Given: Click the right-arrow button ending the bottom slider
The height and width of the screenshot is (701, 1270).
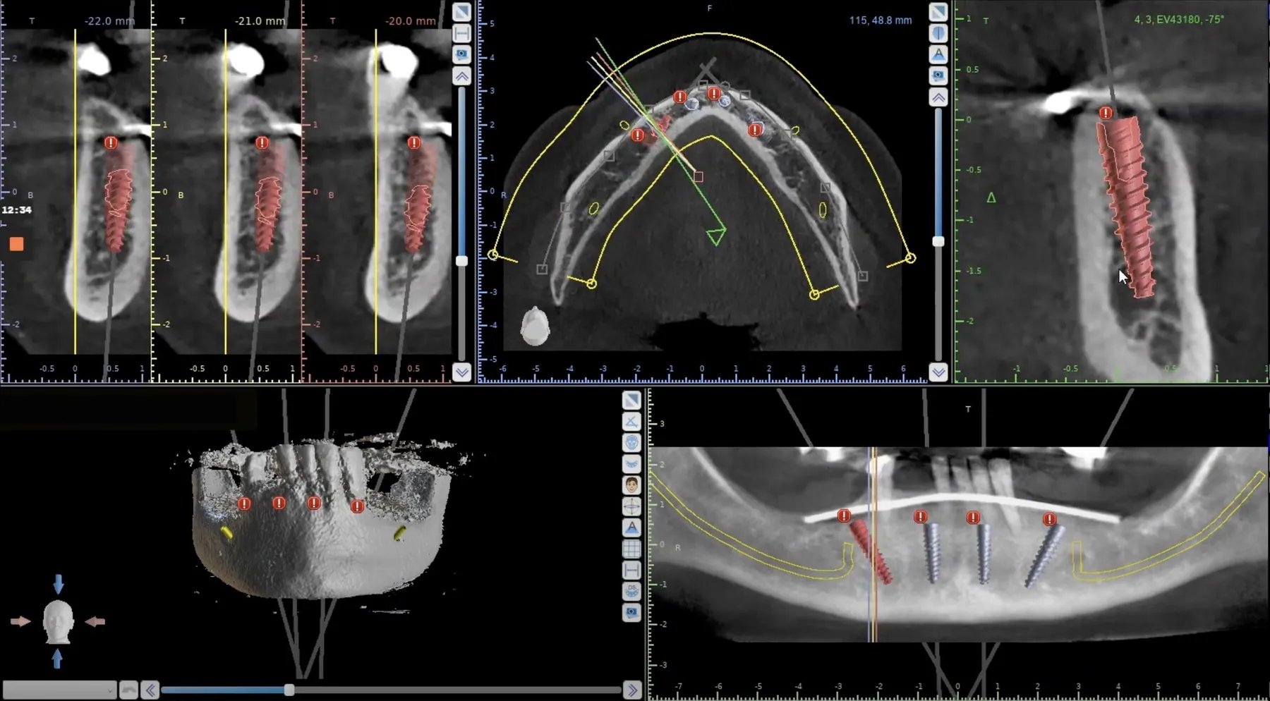Looking at the screenshot, I should coord(632,690).
